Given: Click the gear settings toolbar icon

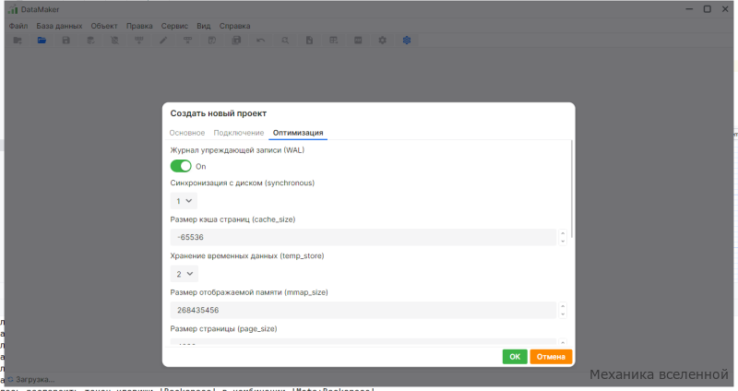Looking at the screenshot, I should coord(382,41).
